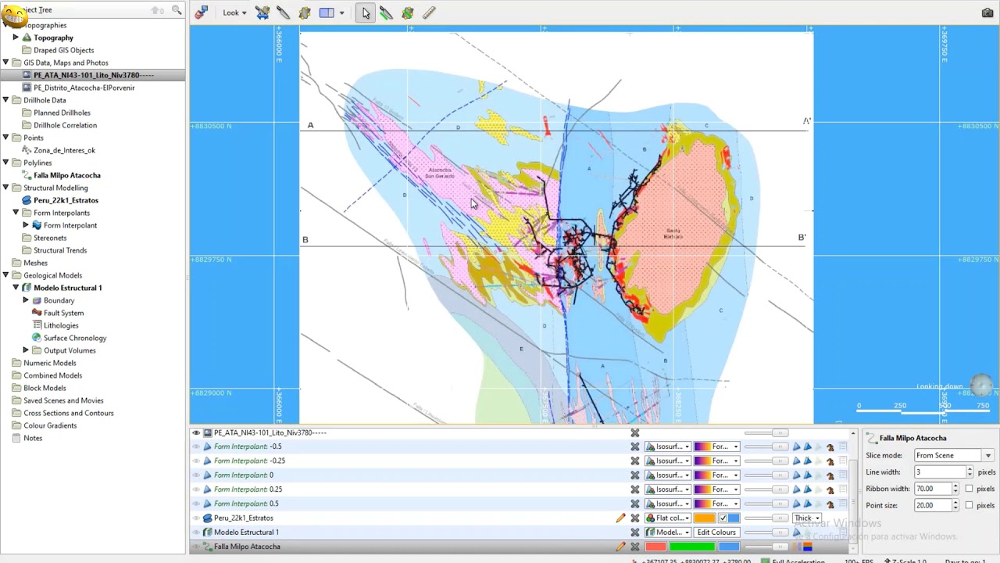Click the green swatch in Falla Milpo Atacocha row
The width and height of the screenshot is (1000, 563).
tap(692, 547)
